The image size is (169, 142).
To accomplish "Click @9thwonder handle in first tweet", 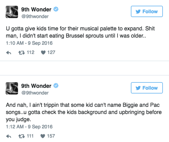I will pos(35,16).
